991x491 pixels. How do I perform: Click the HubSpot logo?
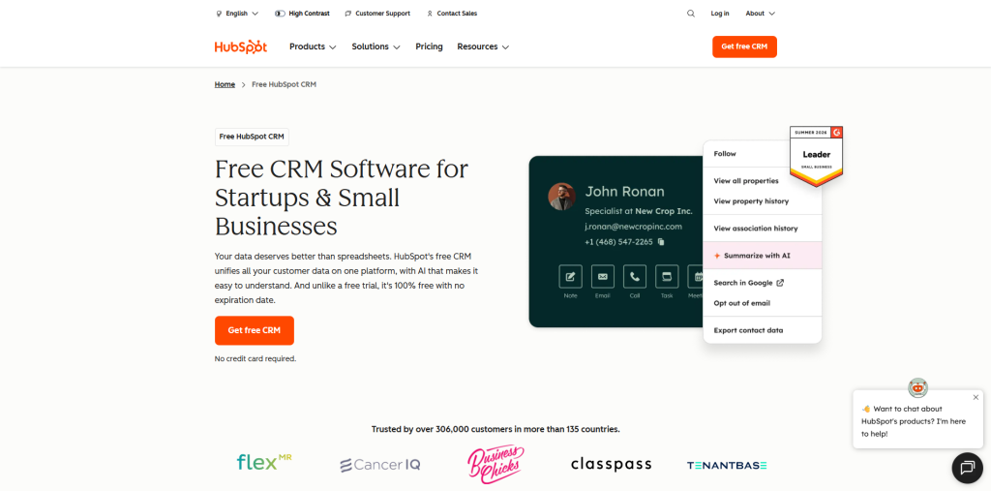(241, 46)
